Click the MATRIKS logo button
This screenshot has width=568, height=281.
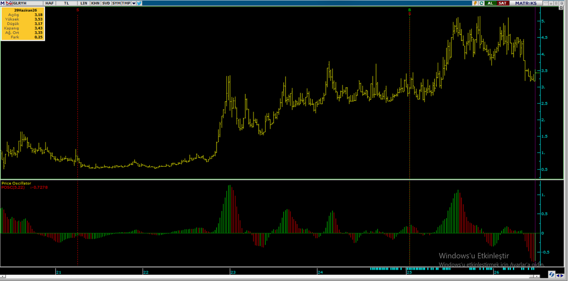pos(526,3)
